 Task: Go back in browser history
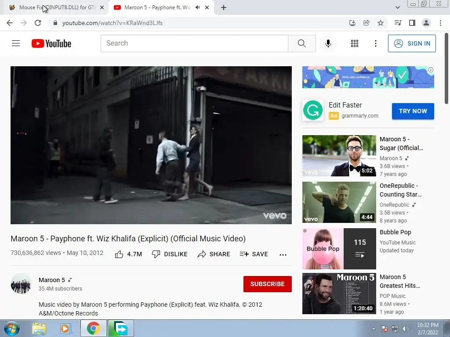click(x=10, y=23)
